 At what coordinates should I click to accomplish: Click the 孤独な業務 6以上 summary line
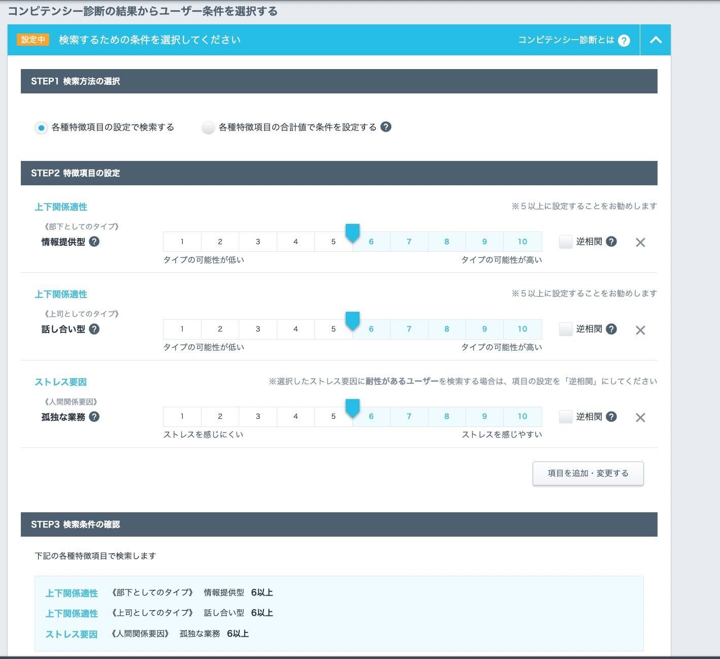147,634
